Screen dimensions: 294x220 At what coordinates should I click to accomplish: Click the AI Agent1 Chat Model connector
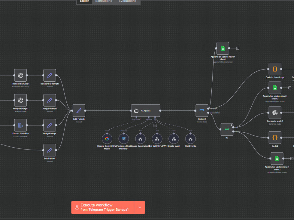coord(136,117)
